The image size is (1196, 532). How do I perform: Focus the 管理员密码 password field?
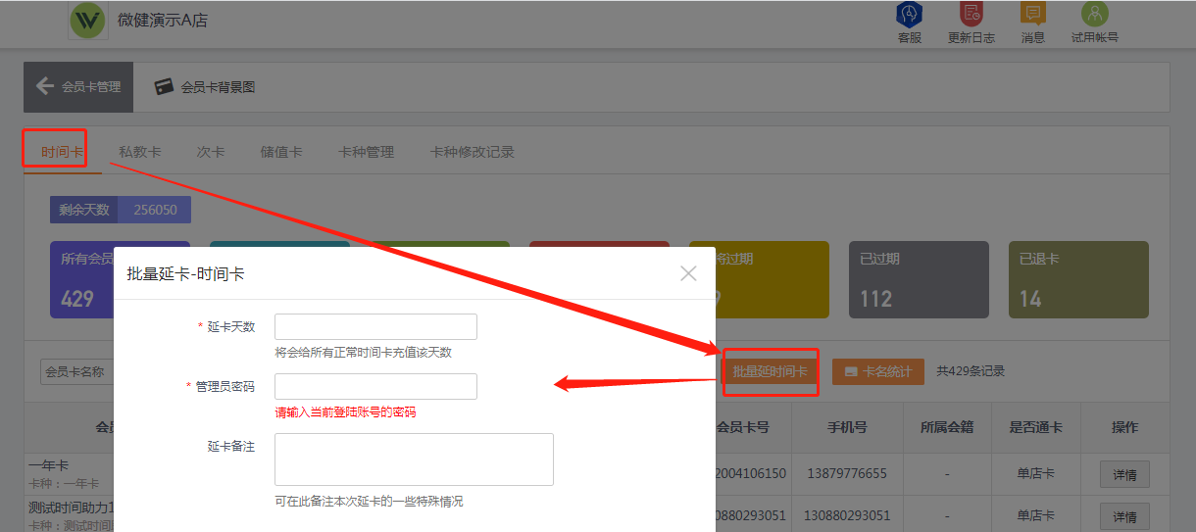(x=375, y=387)
